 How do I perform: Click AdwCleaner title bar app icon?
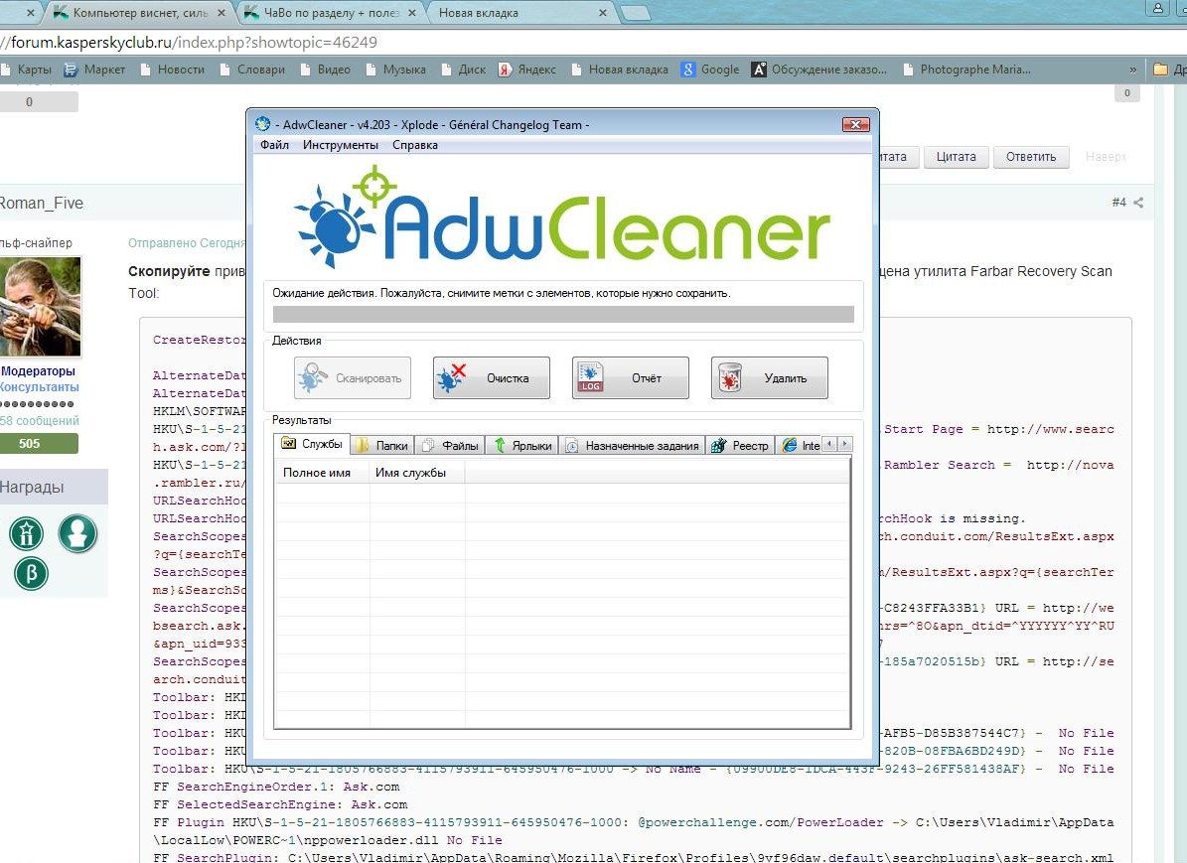coord(262,124)
